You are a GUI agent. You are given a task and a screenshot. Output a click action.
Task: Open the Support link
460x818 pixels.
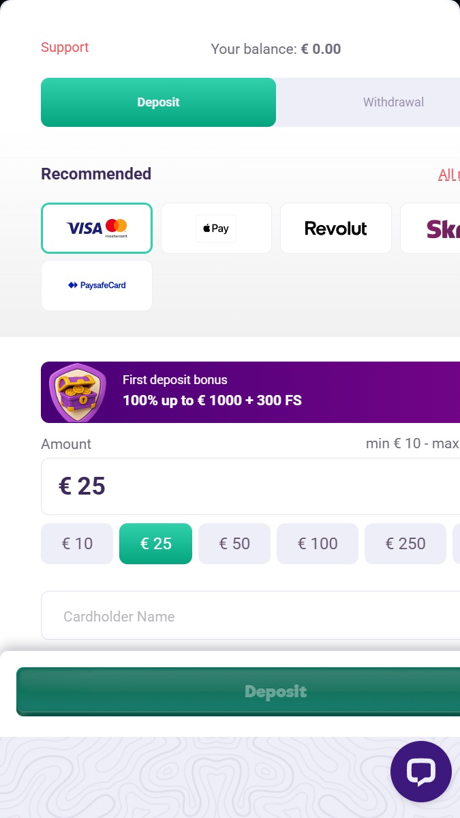pos(65,47)
